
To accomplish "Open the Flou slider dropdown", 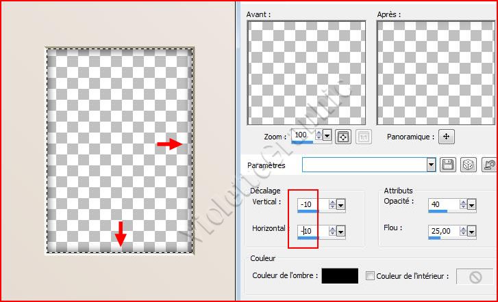I will (x=473, y=231).
